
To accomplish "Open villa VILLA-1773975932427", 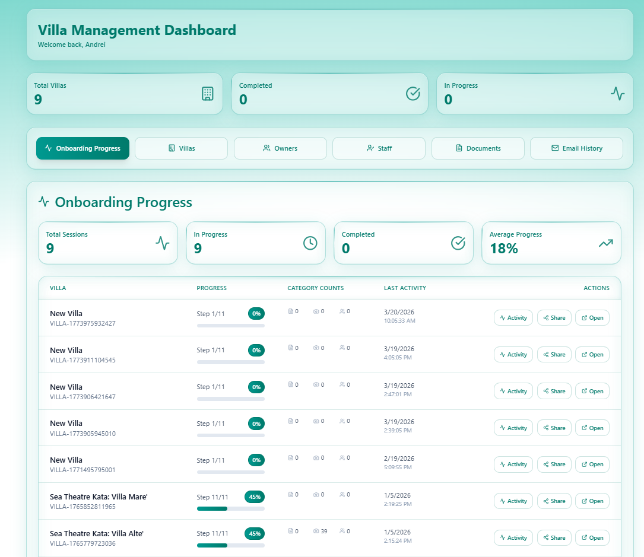I will pyautogui.click(x=592, y=318).
